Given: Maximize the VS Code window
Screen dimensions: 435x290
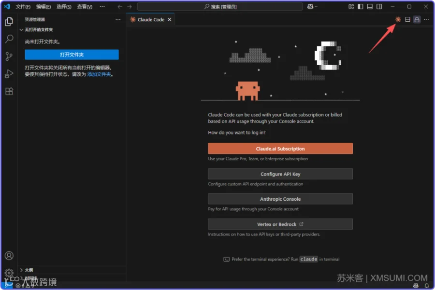Looking at the screenshot, I should 409,6.
